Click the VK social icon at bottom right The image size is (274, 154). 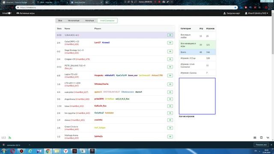[x=268, y=138]
